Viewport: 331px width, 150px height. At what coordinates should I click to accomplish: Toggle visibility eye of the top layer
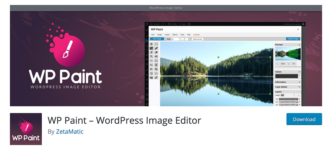[x=277, y=99]
